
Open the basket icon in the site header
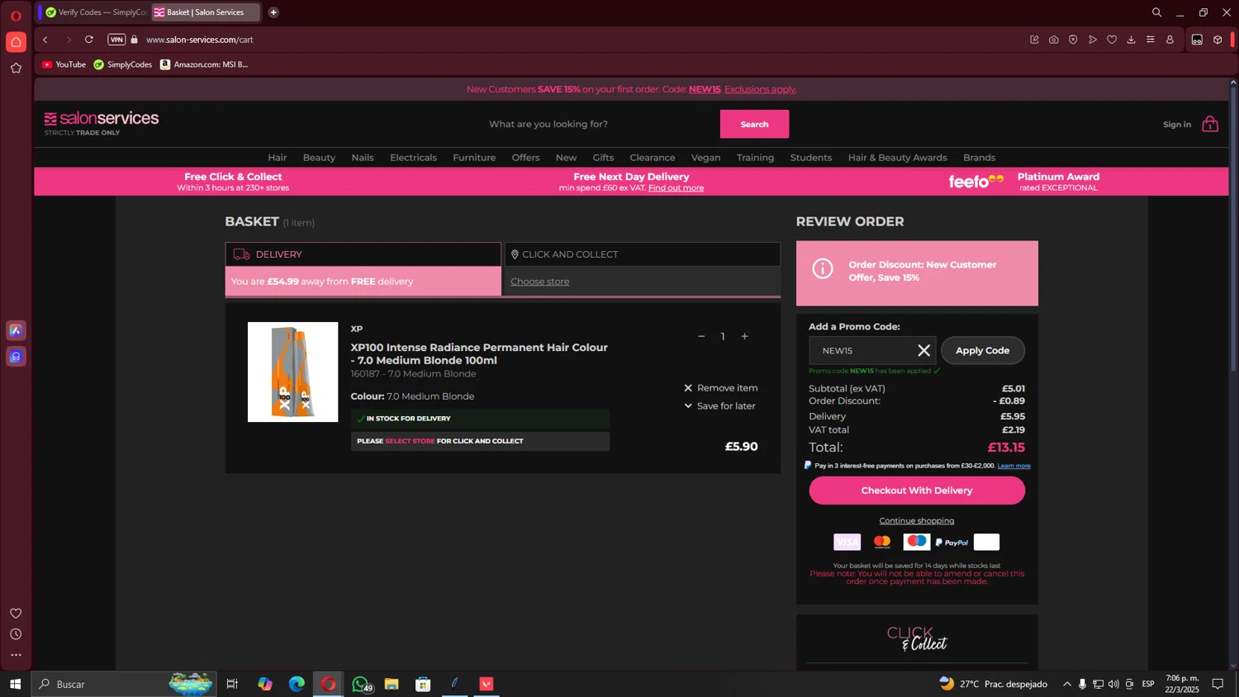click(x=1210, y=124)
